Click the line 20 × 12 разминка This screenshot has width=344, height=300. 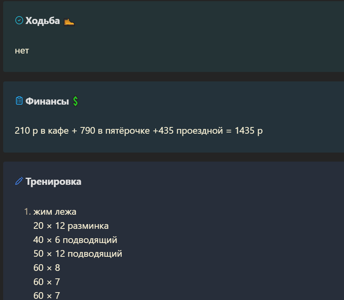71,226
